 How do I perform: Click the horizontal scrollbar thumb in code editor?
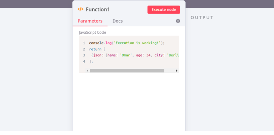127,71
